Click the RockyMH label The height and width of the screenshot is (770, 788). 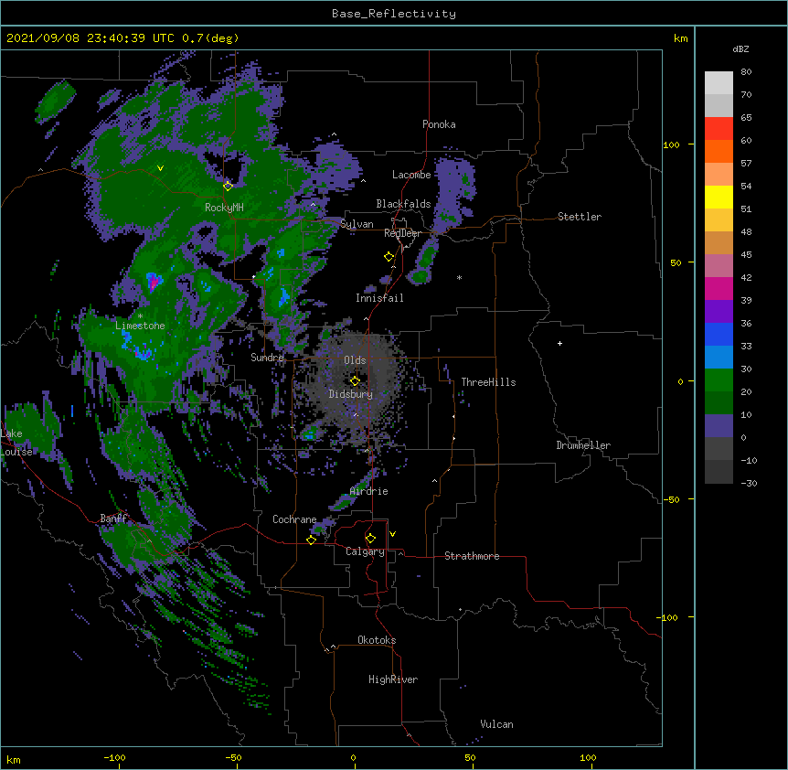coord(224,208)
